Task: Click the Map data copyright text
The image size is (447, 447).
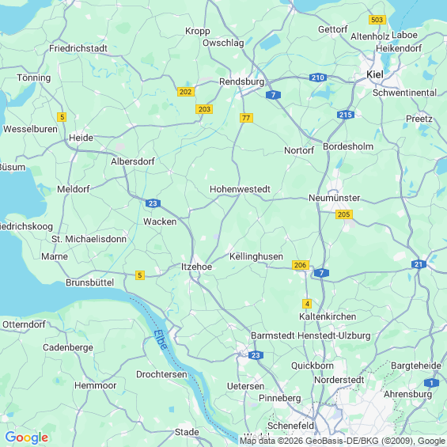Action: pyautogui.click(x=343, y=441)
